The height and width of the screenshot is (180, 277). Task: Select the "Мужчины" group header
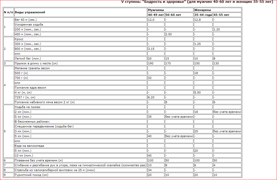click(155, 10)
